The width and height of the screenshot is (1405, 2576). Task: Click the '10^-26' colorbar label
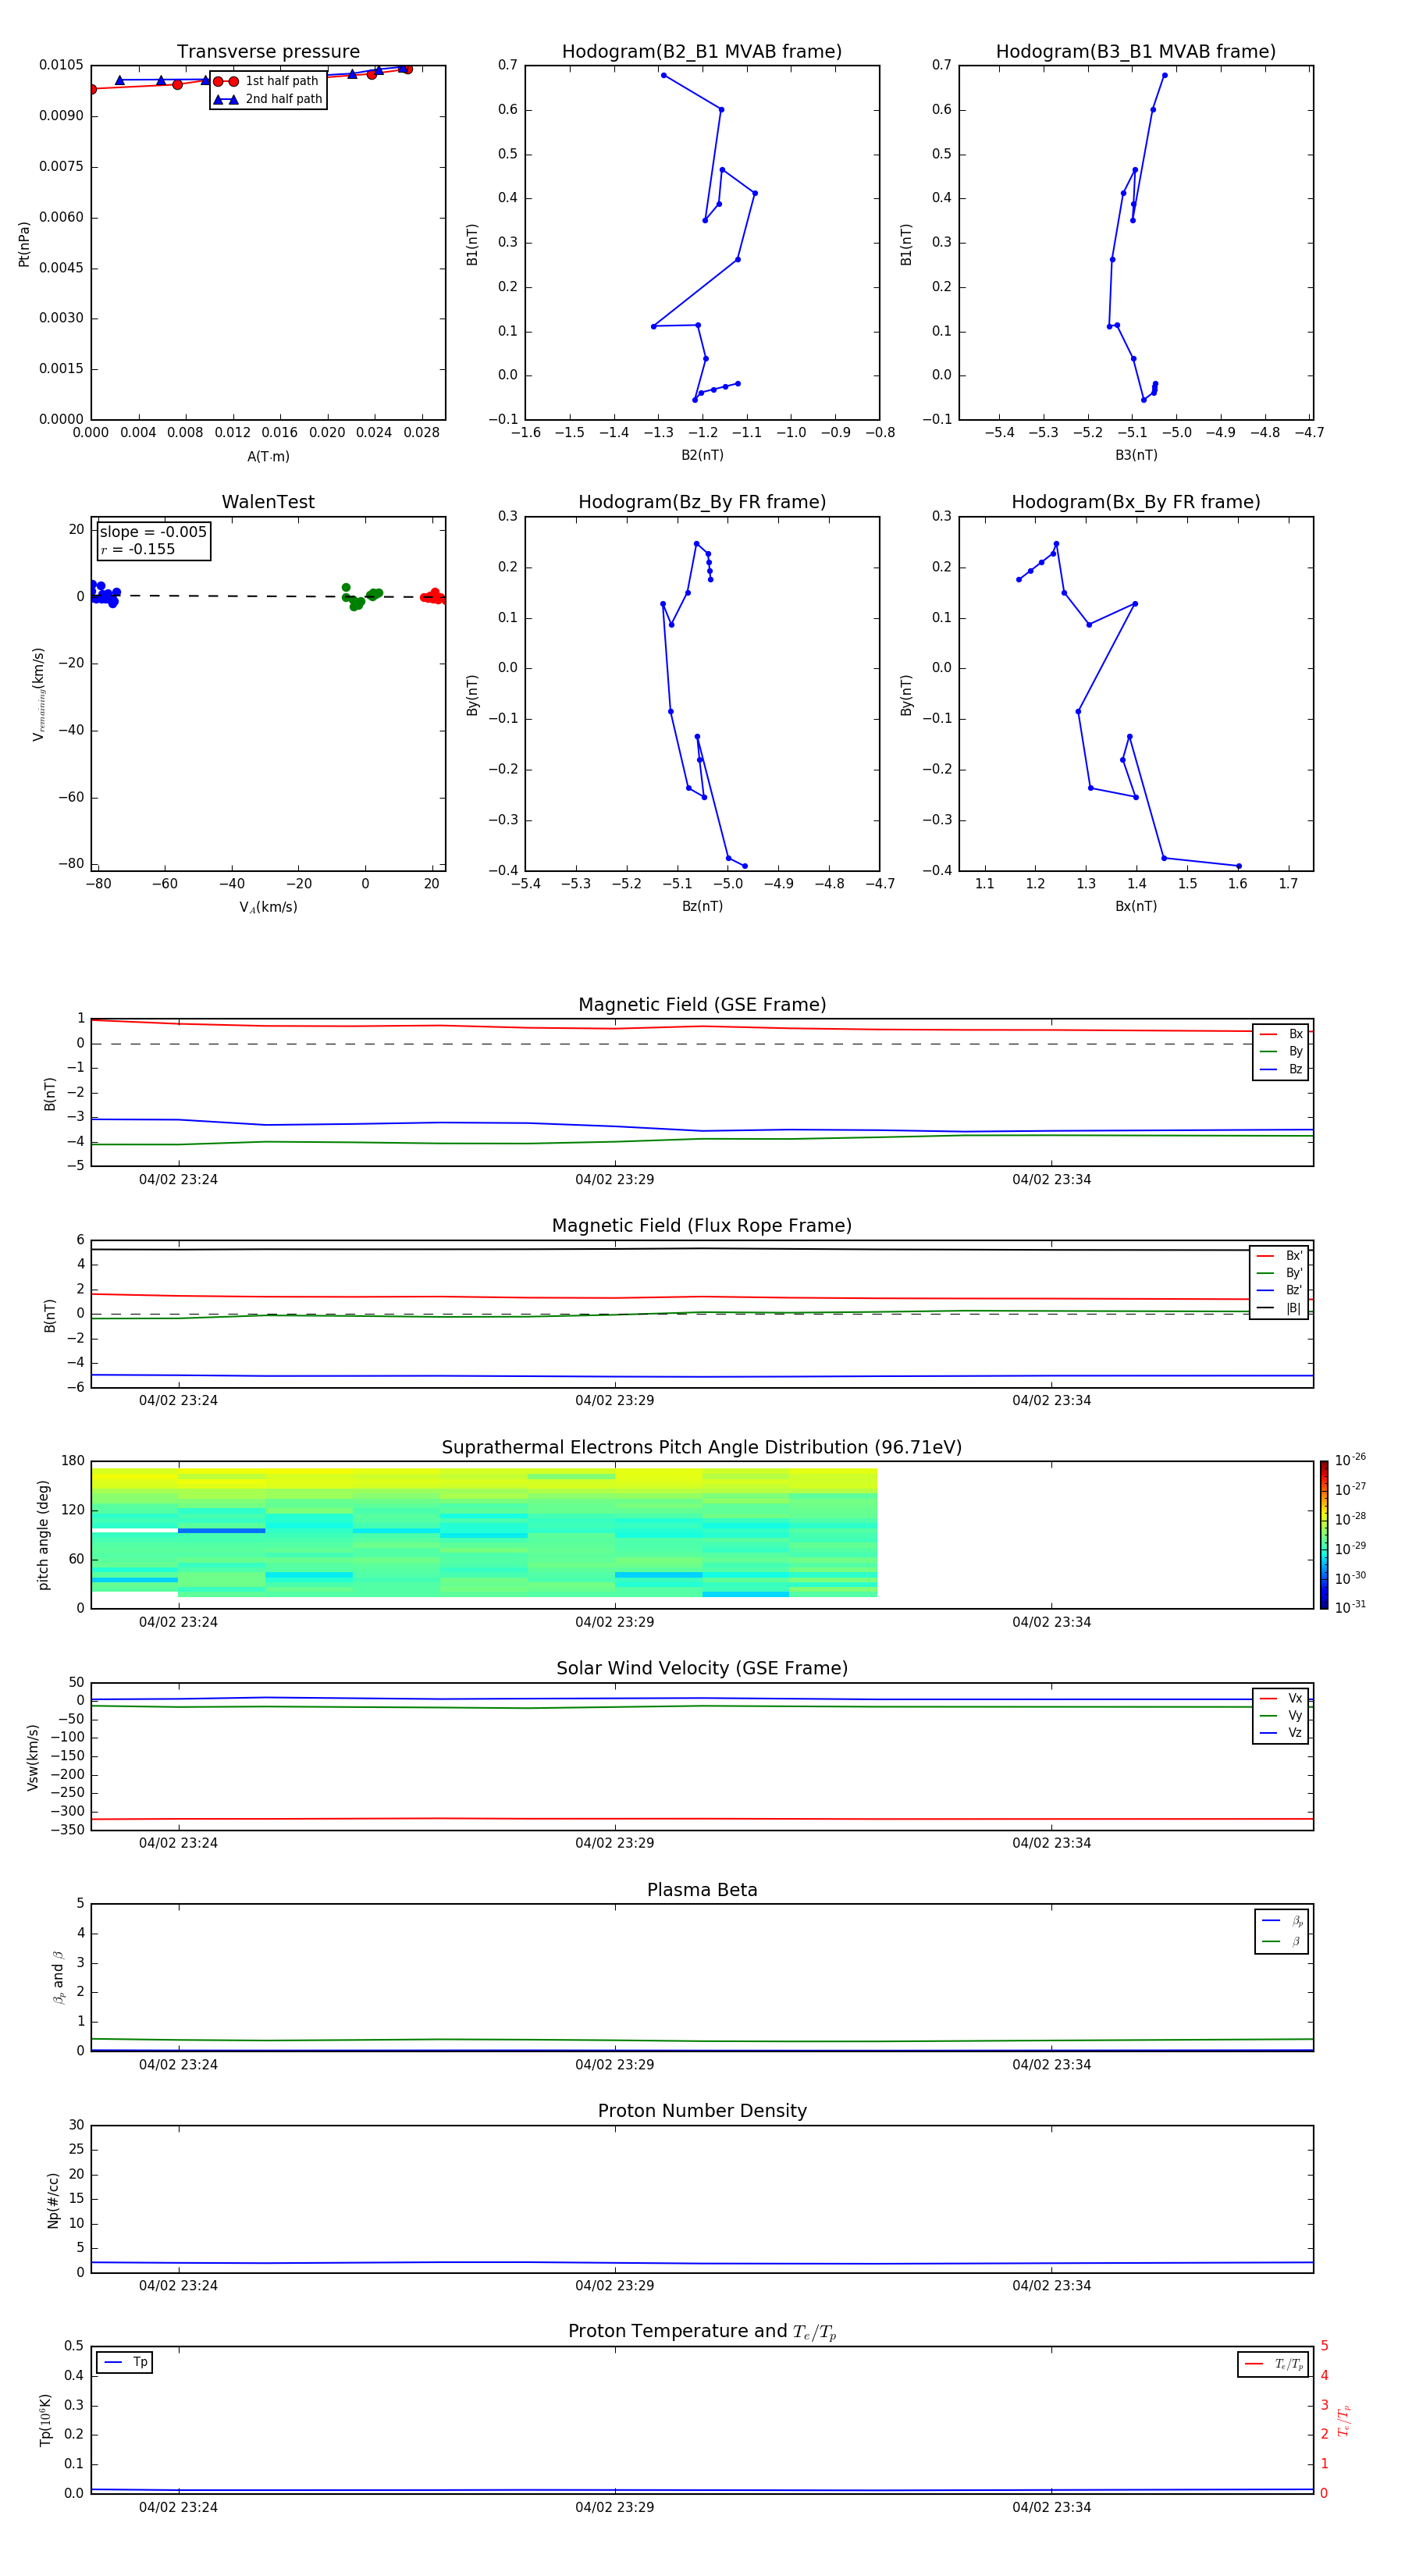click(1351, 1460)
